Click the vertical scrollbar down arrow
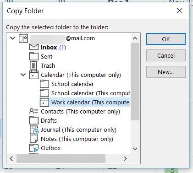The image size is (193, 173). click(135, 149)
